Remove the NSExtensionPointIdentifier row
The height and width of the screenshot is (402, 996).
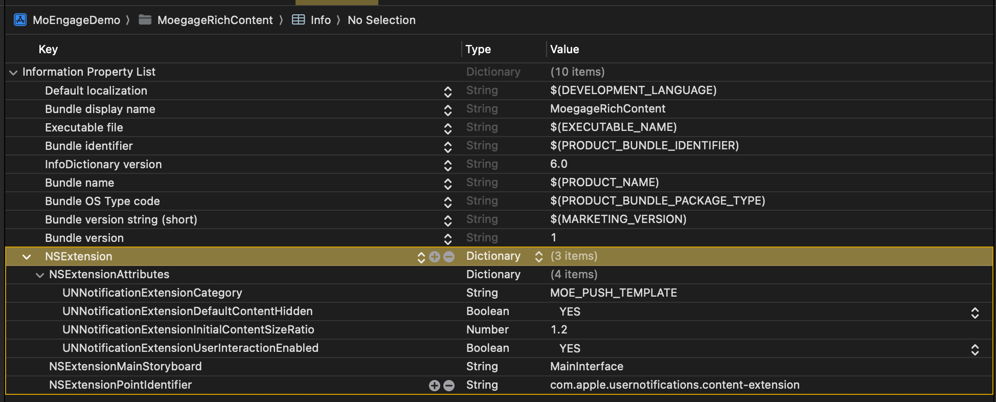coord(449,386)
